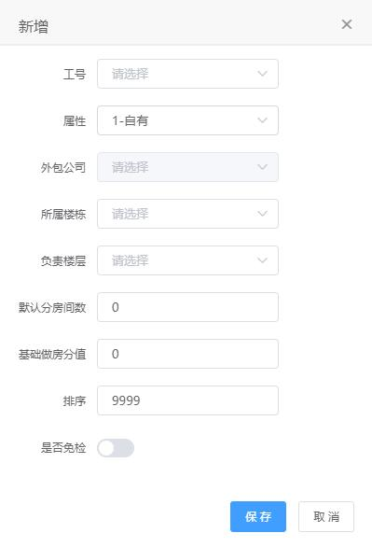This screenshot has width=372, height=547.
Task: Focus the 基础做房分值 input field
Action: coord(187,354)
